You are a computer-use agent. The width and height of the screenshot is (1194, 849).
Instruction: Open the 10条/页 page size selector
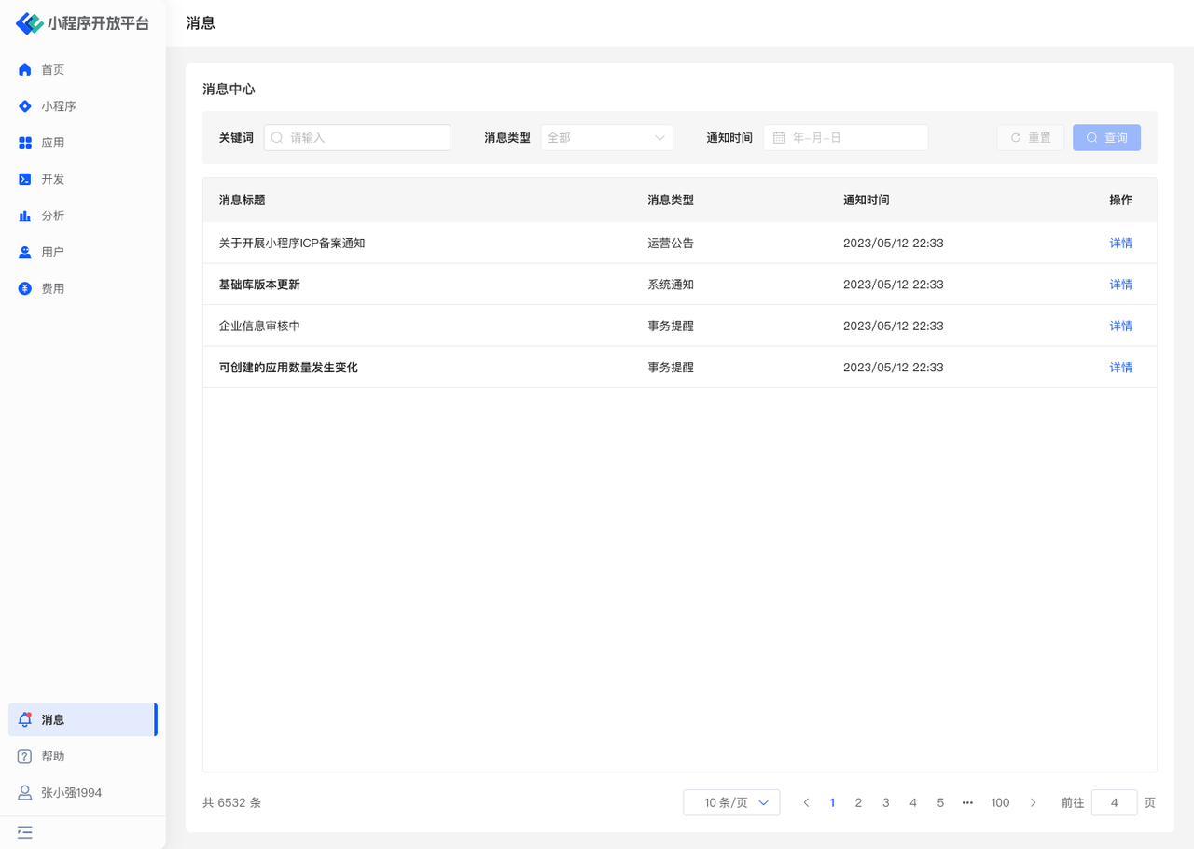coord(731,802)
